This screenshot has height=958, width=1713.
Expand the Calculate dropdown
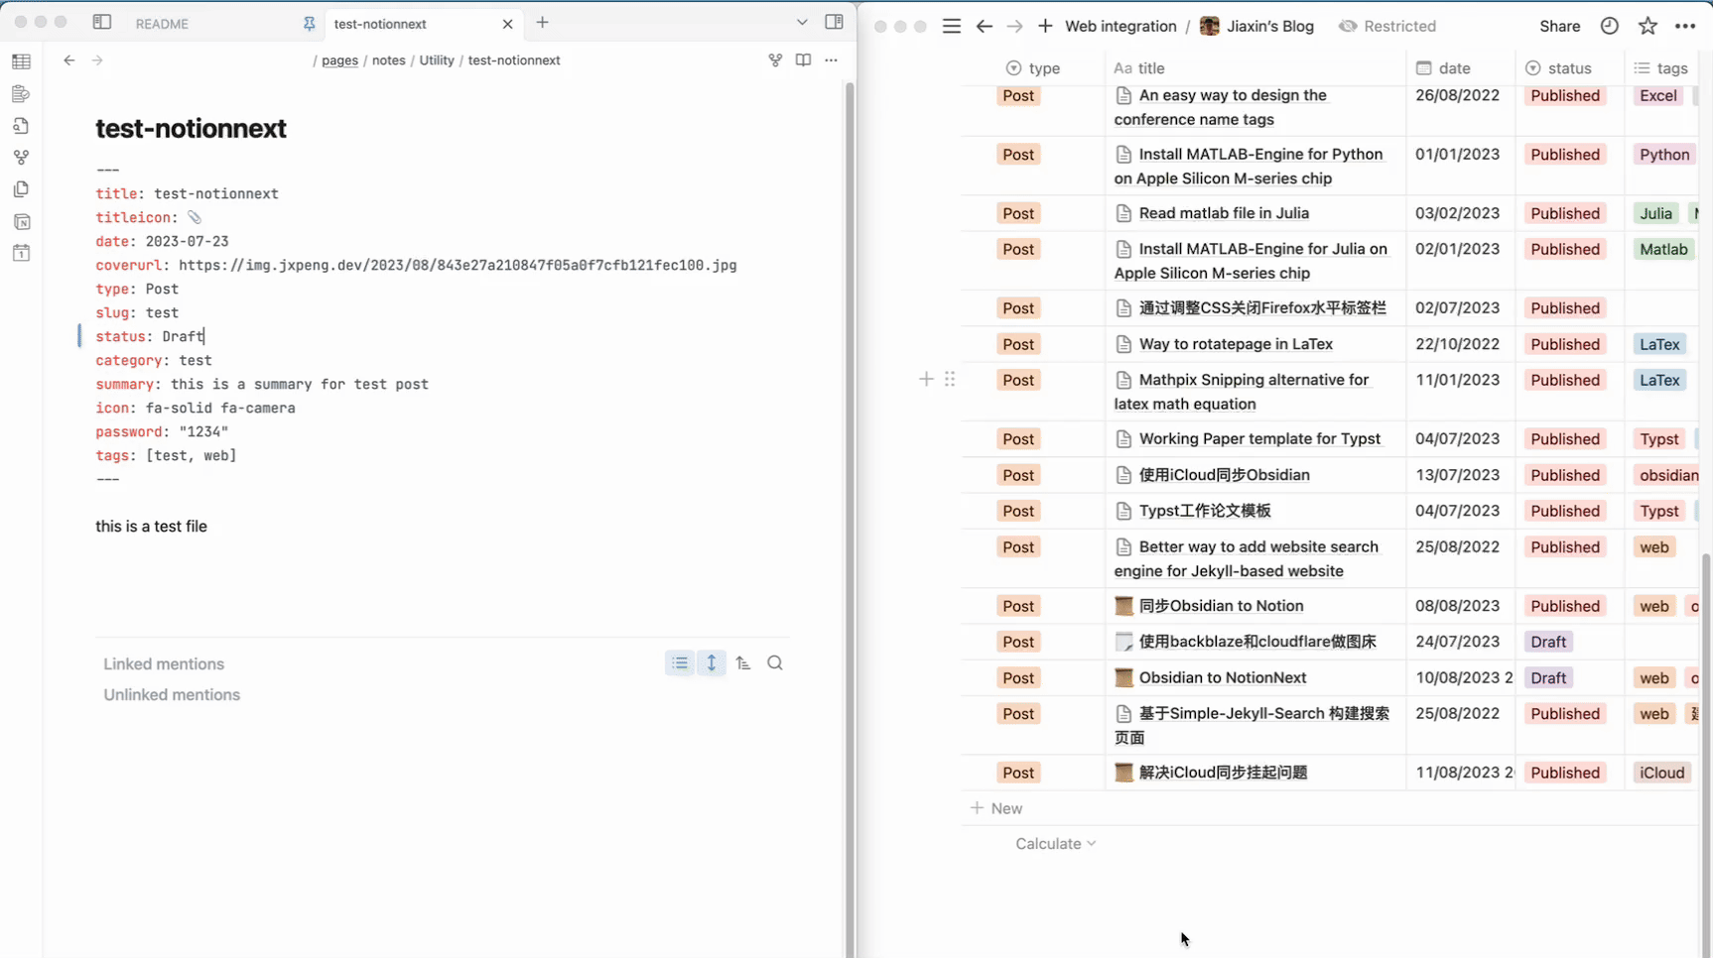1055,843
